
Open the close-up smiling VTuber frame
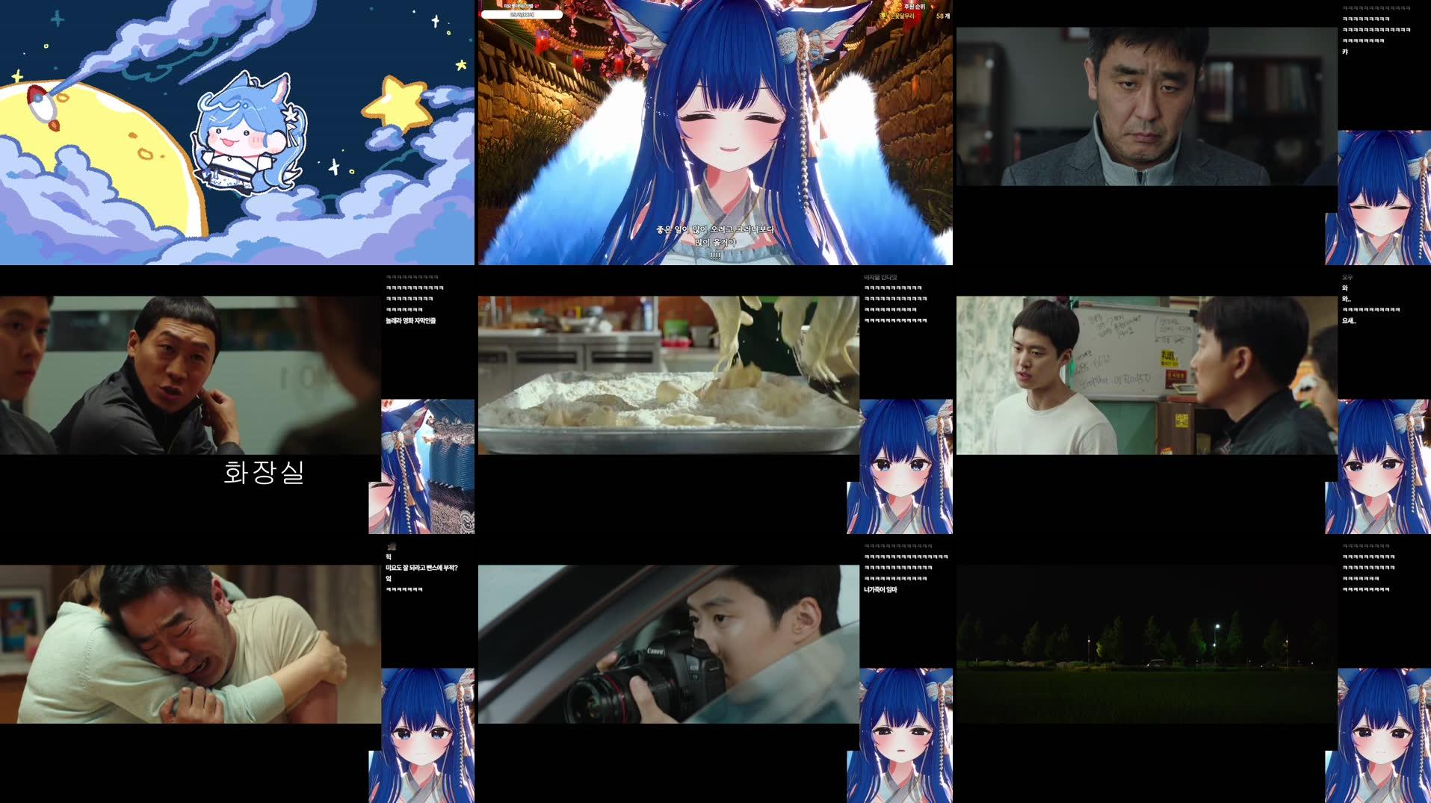coord(715,149)
